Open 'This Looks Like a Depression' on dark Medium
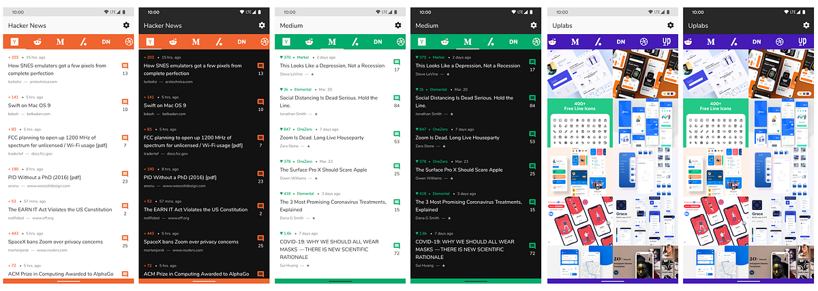The image size is (818, 291). coord(468,66)
